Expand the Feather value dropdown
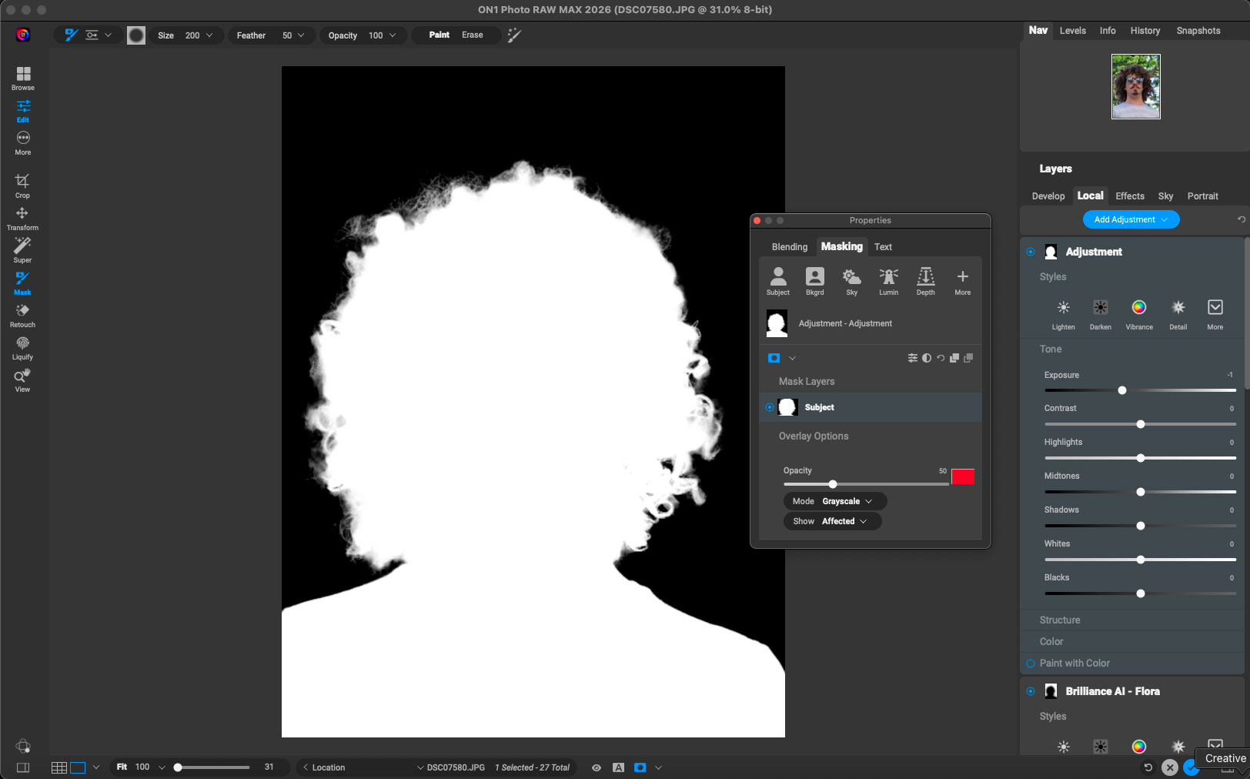1250x779 pixels. tap(300, 35)
